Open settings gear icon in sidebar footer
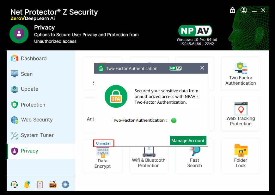The width and height of the screenshot is (275, 195). click(65, 185)
